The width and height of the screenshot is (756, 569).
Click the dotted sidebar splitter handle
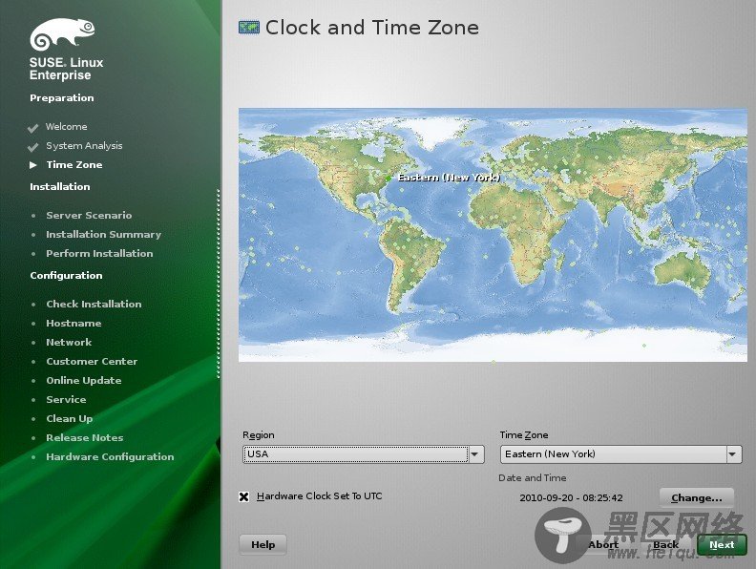pos(219,284)
